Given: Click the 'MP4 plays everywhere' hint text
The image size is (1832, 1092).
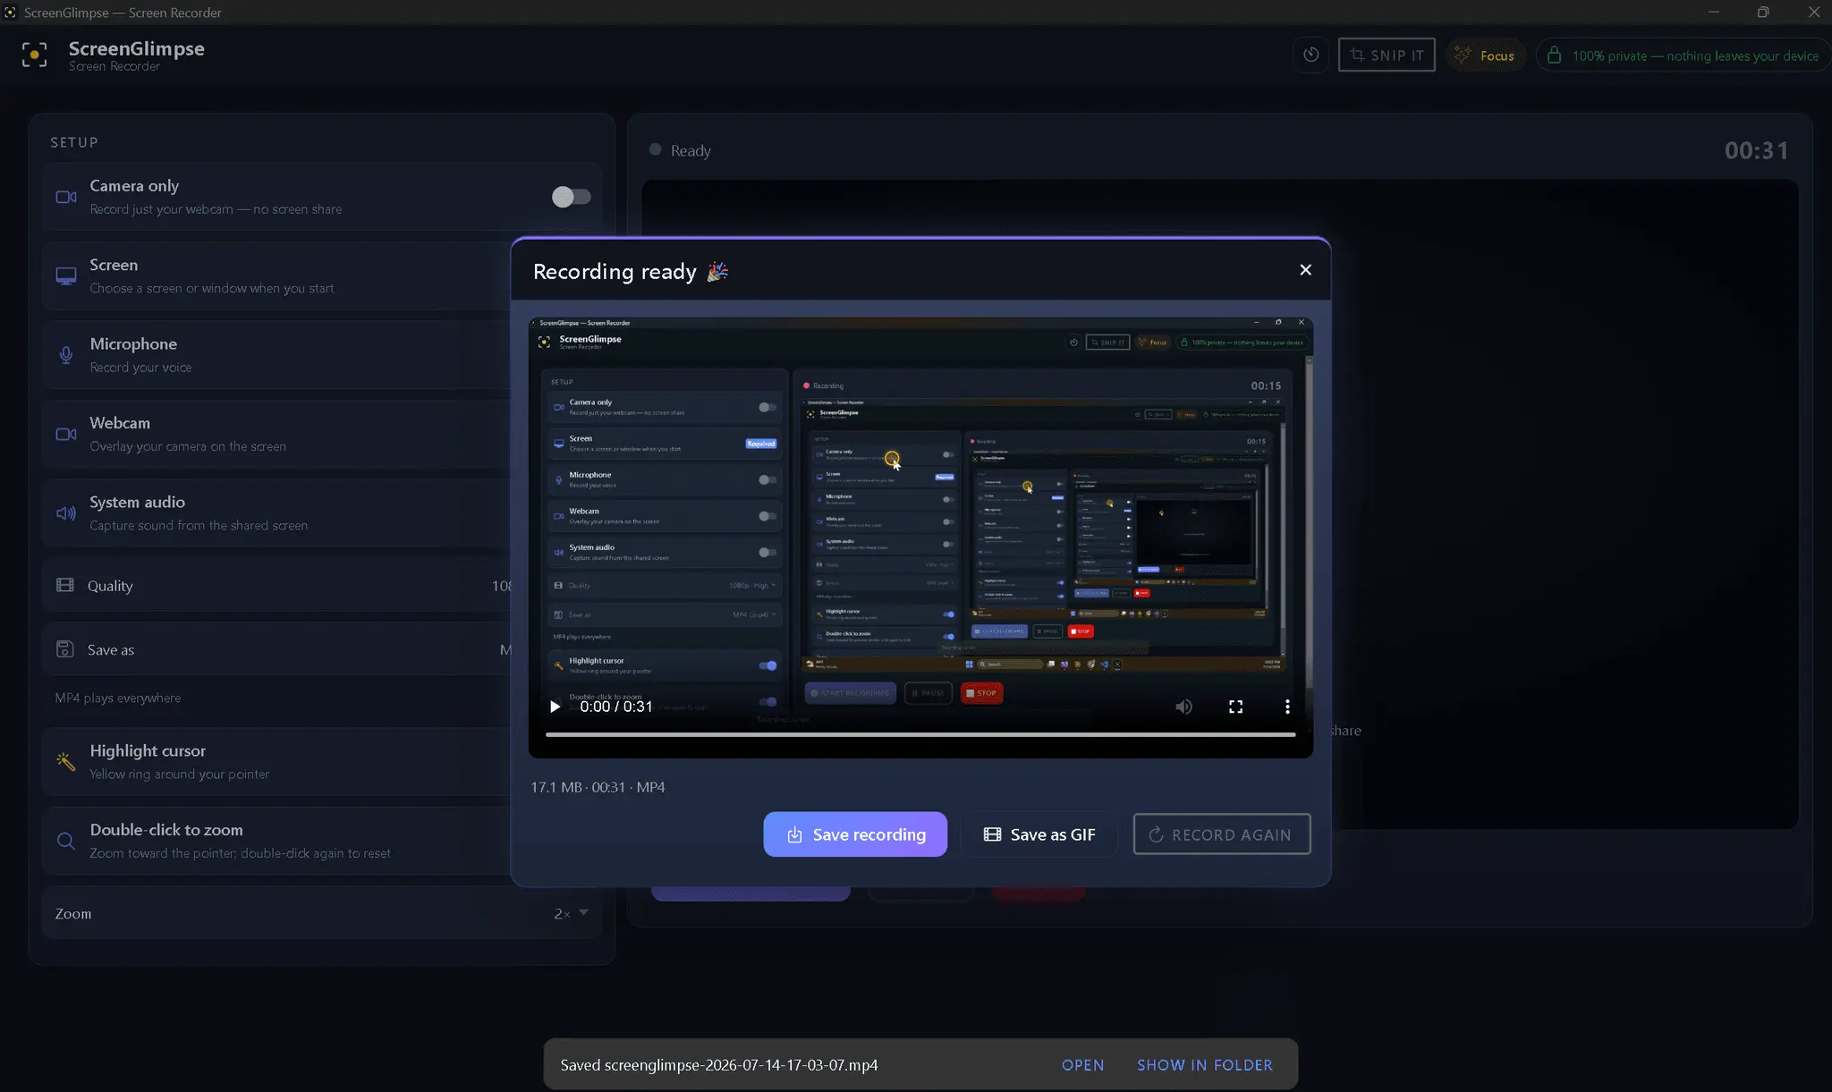Looking at the screenshot, I should pos(118,698).
